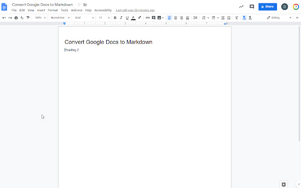The width and height of the screenshot is (301, 188).
Task: Open the zoom 100% dropdown
Action: 40,18
